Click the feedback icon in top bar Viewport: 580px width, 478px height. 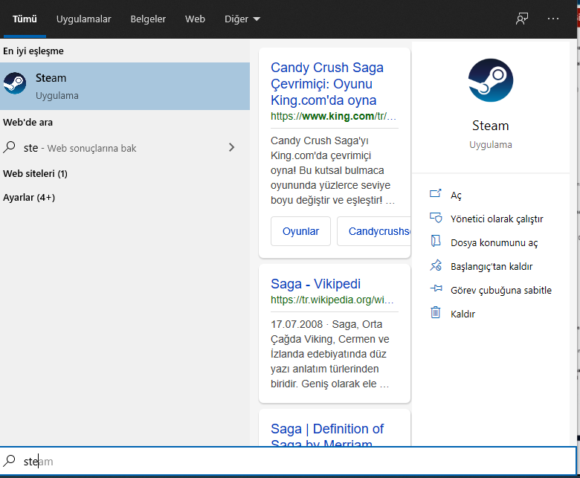coord(522,19)
